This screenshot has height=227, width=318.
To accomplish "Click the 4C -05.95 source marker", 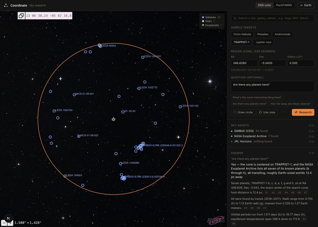I will tap(123, 112).
